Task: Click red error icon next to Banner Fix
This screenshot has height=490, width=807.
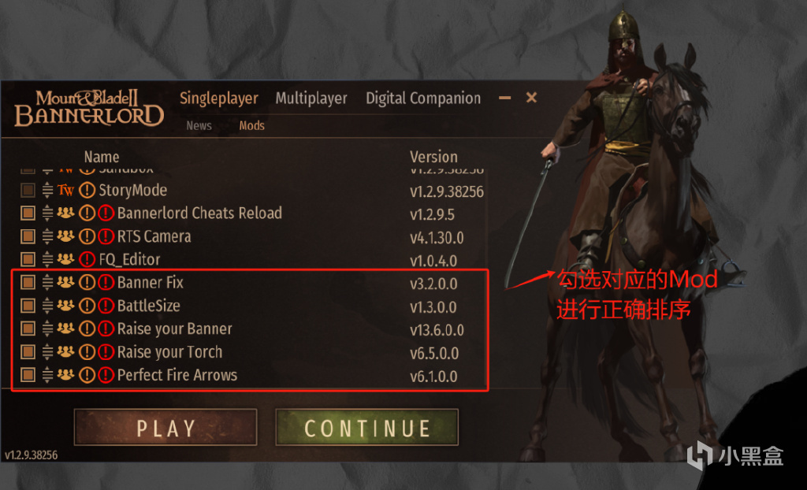Action: [x=106, y=283]
